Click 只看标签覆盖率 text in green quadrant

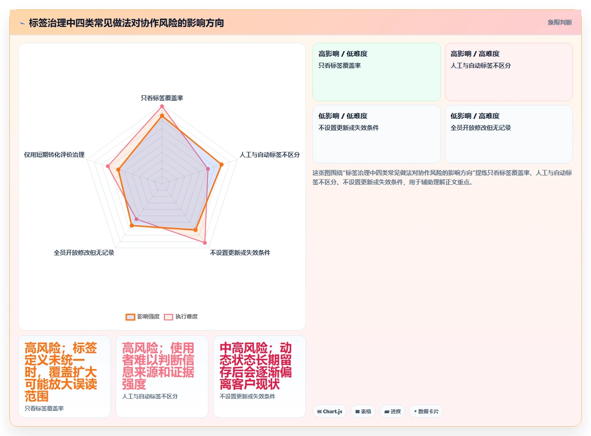pyautogui.click(x=340, y=65)
